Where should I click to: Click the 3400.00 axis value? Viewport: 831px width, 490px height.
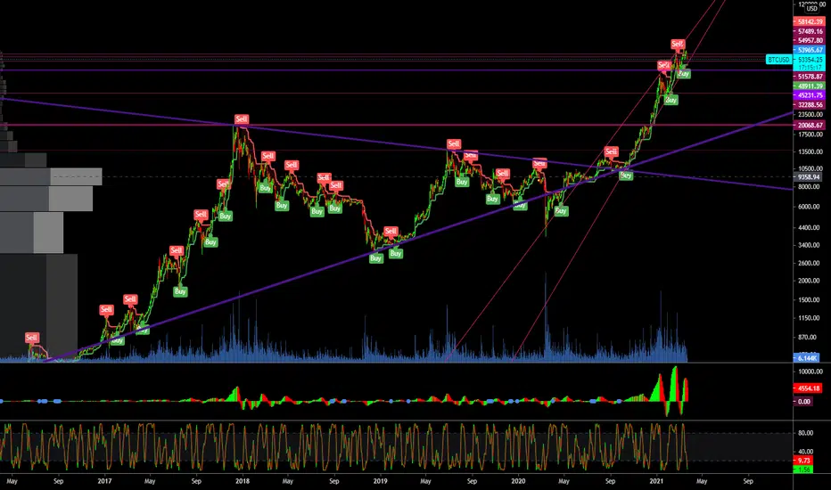(810, 245)
